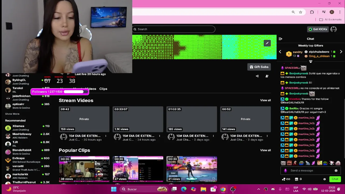The width and height of the screenshot is (345, 194).
Task: Expand followed channels with Show More
Action: tap(12, 114)
